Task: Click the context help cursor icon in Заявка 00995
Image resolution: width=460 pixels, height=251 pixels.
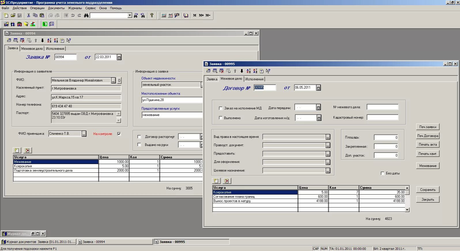Action: tap(268, 71)
